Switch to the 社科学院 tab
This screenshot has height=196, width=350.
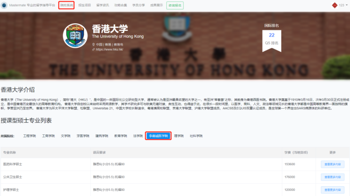pyautogui.click(x=196, y=136)
